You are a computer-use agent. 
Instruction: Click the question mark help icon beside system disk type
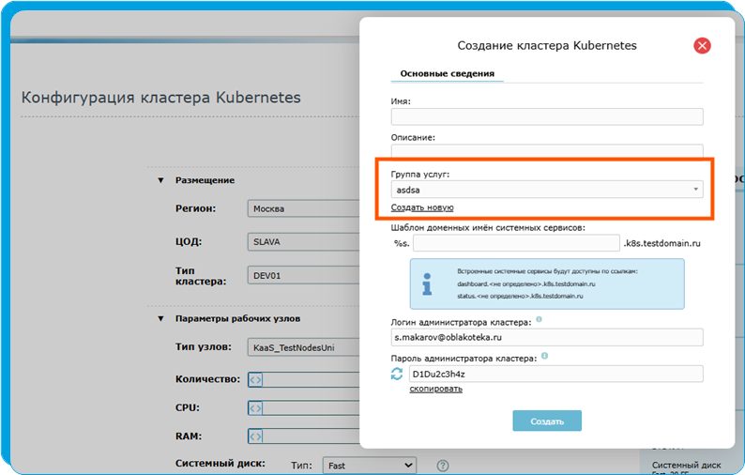(x=443, y=466)
